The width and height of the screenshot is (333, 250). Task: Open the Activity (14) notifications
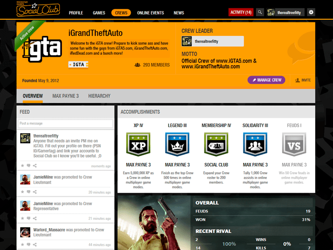[241, 12]
